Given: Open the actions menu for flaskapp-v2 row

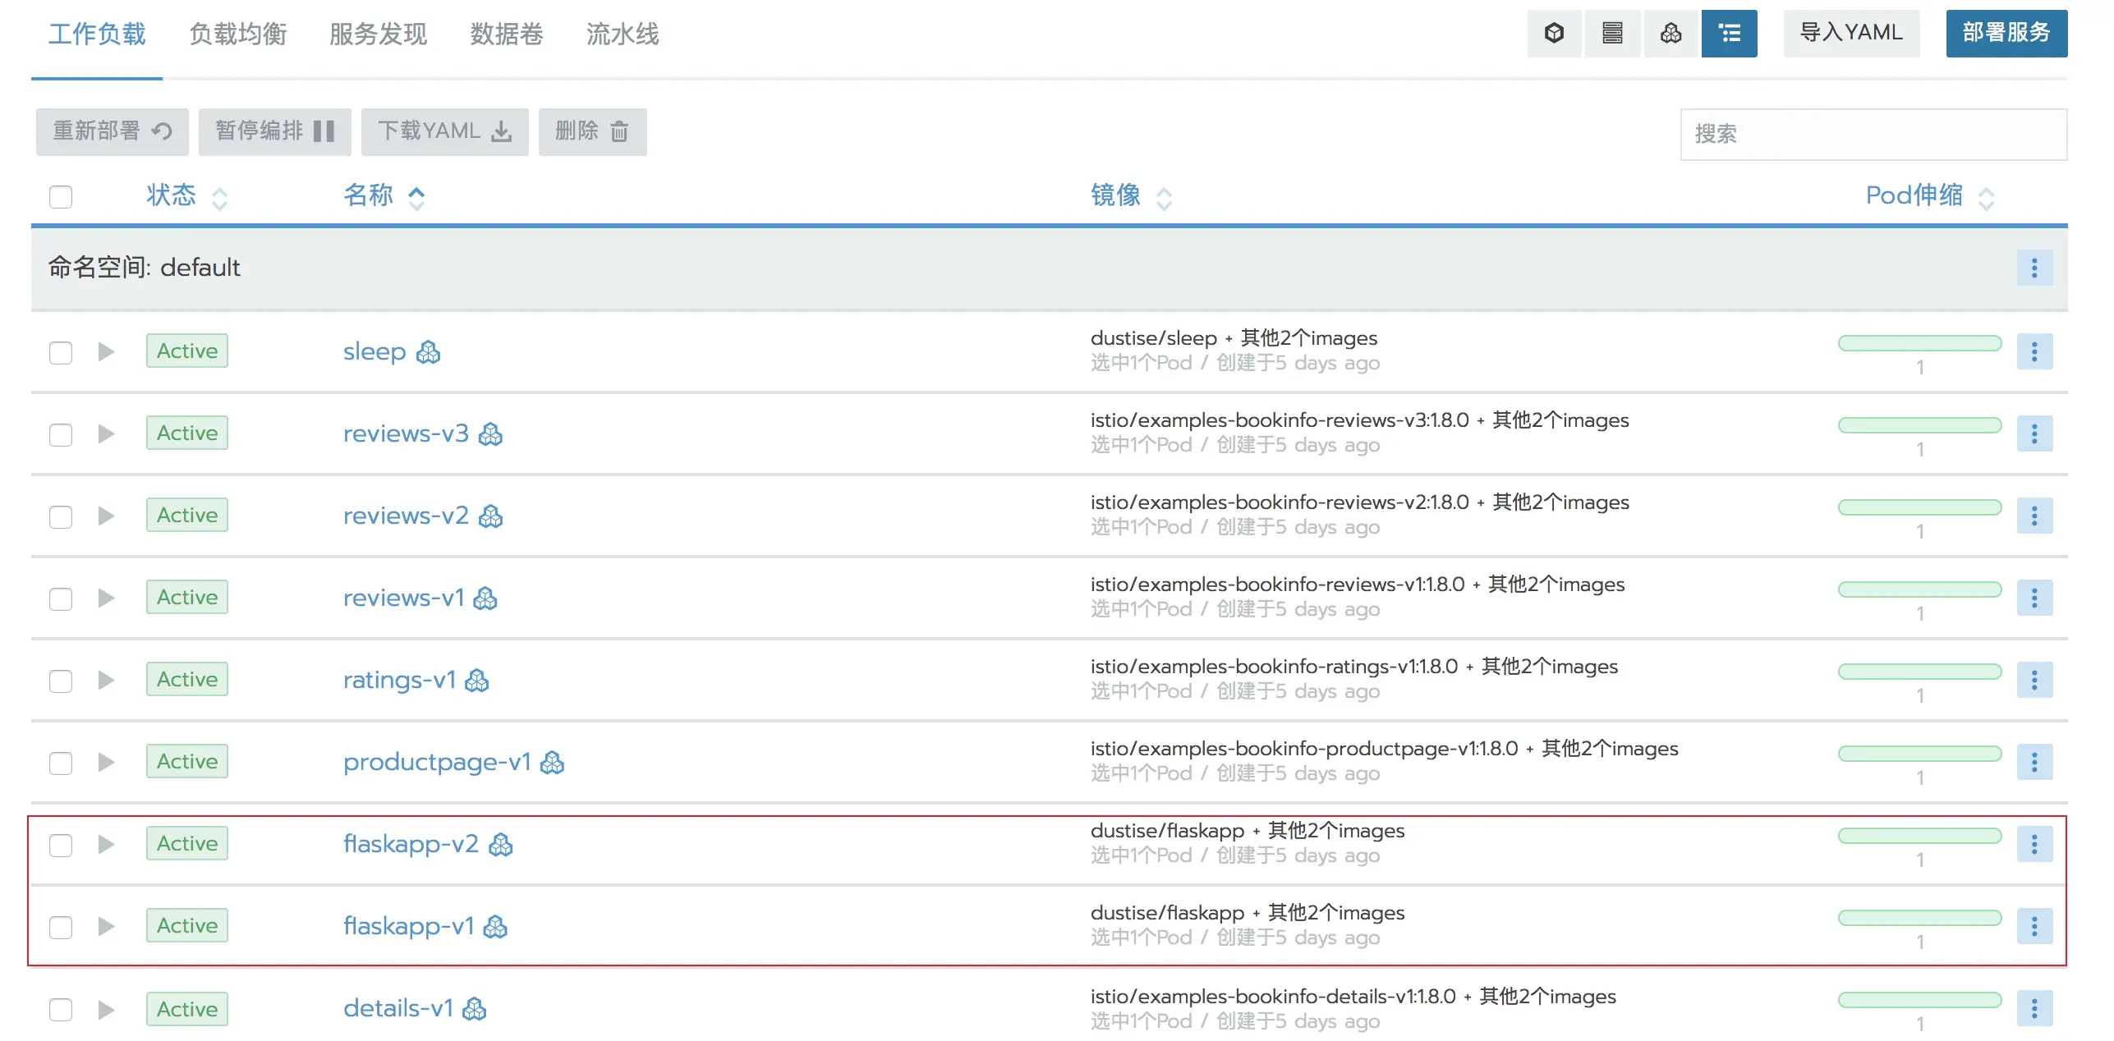Looking at the screenshot, I should 2034,844.
